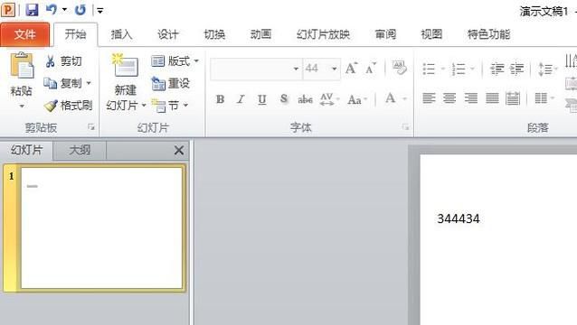
Task: Redo the last action
Action: pyautogui.click(x=80, y=10)
